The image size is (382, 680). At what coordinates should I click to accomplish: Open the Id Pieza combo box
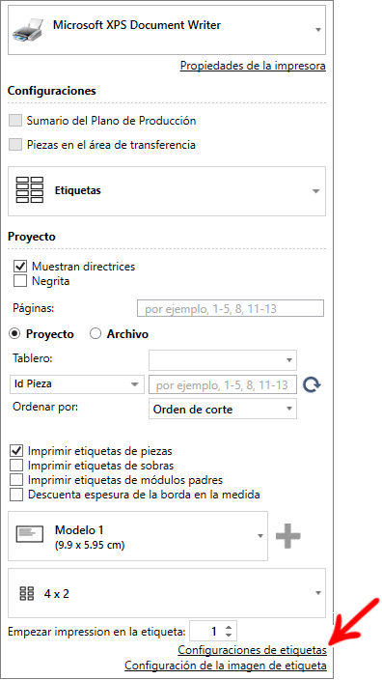[76, 384]
